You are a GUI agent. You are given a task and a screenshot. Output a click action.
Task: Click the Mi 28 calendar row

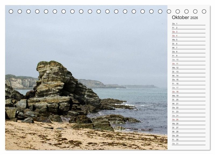(188, 132)
